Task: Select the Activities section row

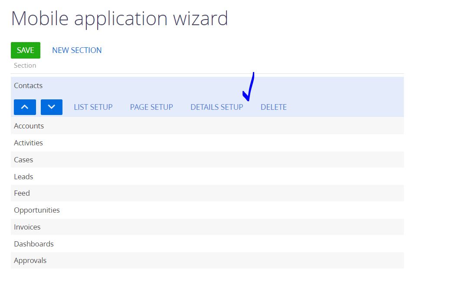Action: pyautogui.click(x=29, y=143)
